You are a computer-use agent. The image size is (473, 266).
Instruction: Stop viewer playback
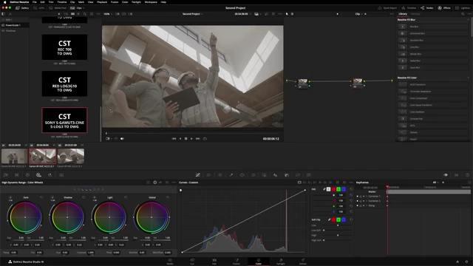[186, 139]
